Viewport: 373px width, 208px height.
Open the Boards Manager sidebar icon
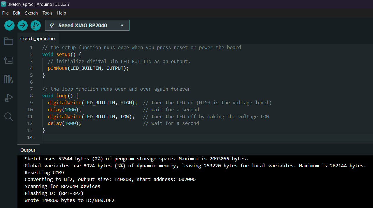click(x=9, y=60)
